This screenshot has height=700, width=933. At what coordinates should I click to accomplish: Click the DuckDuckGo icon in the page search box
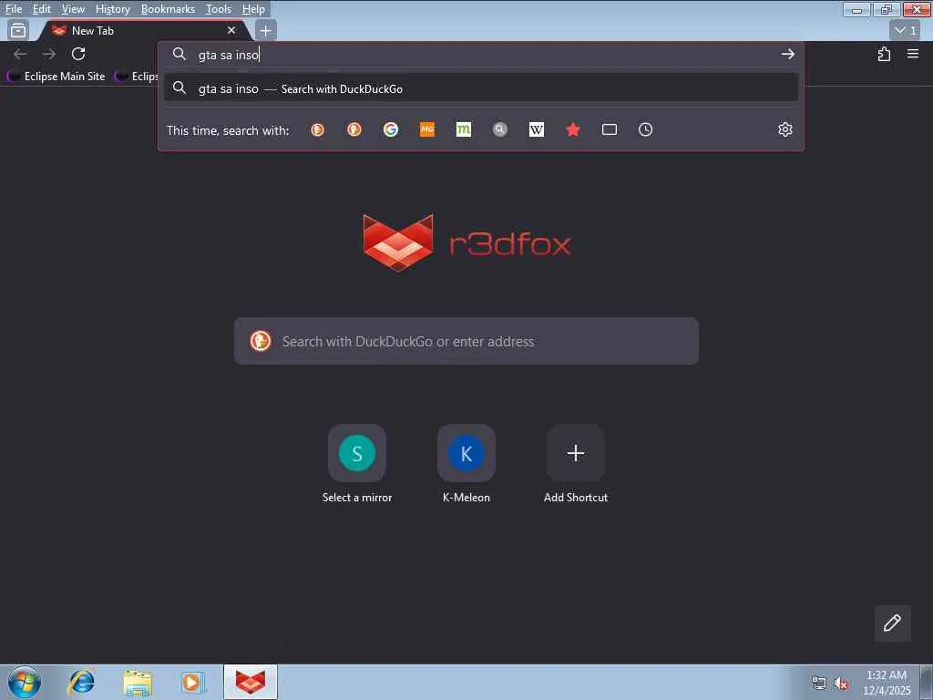[x=260, y=341]
